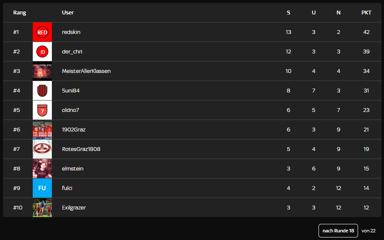Click redskin's red RED avatar icon
Screen dimensions: 384x240
click(x=42, y=32)
